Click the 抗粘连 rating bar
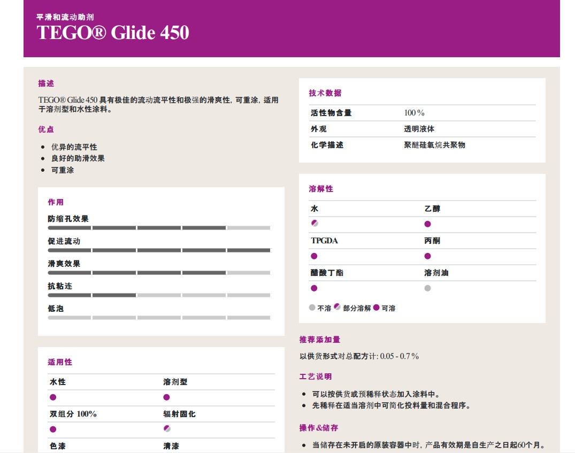 point(159,295)
